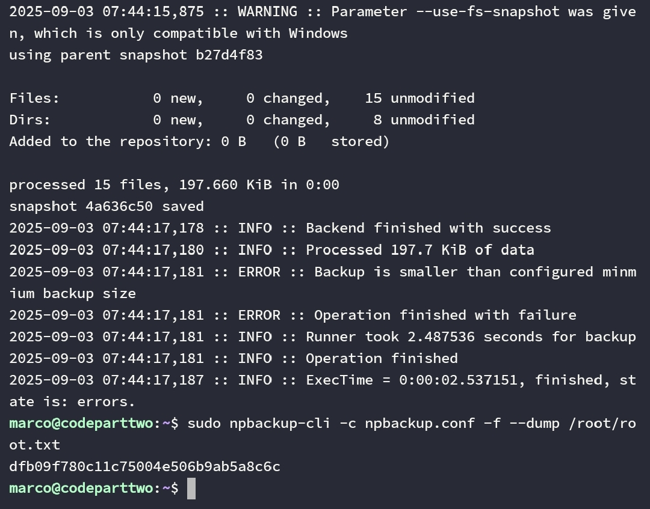This screenshot has height=509, width=650.
Task: Click the terminal cursor block at the prompt
Action: 191,488
